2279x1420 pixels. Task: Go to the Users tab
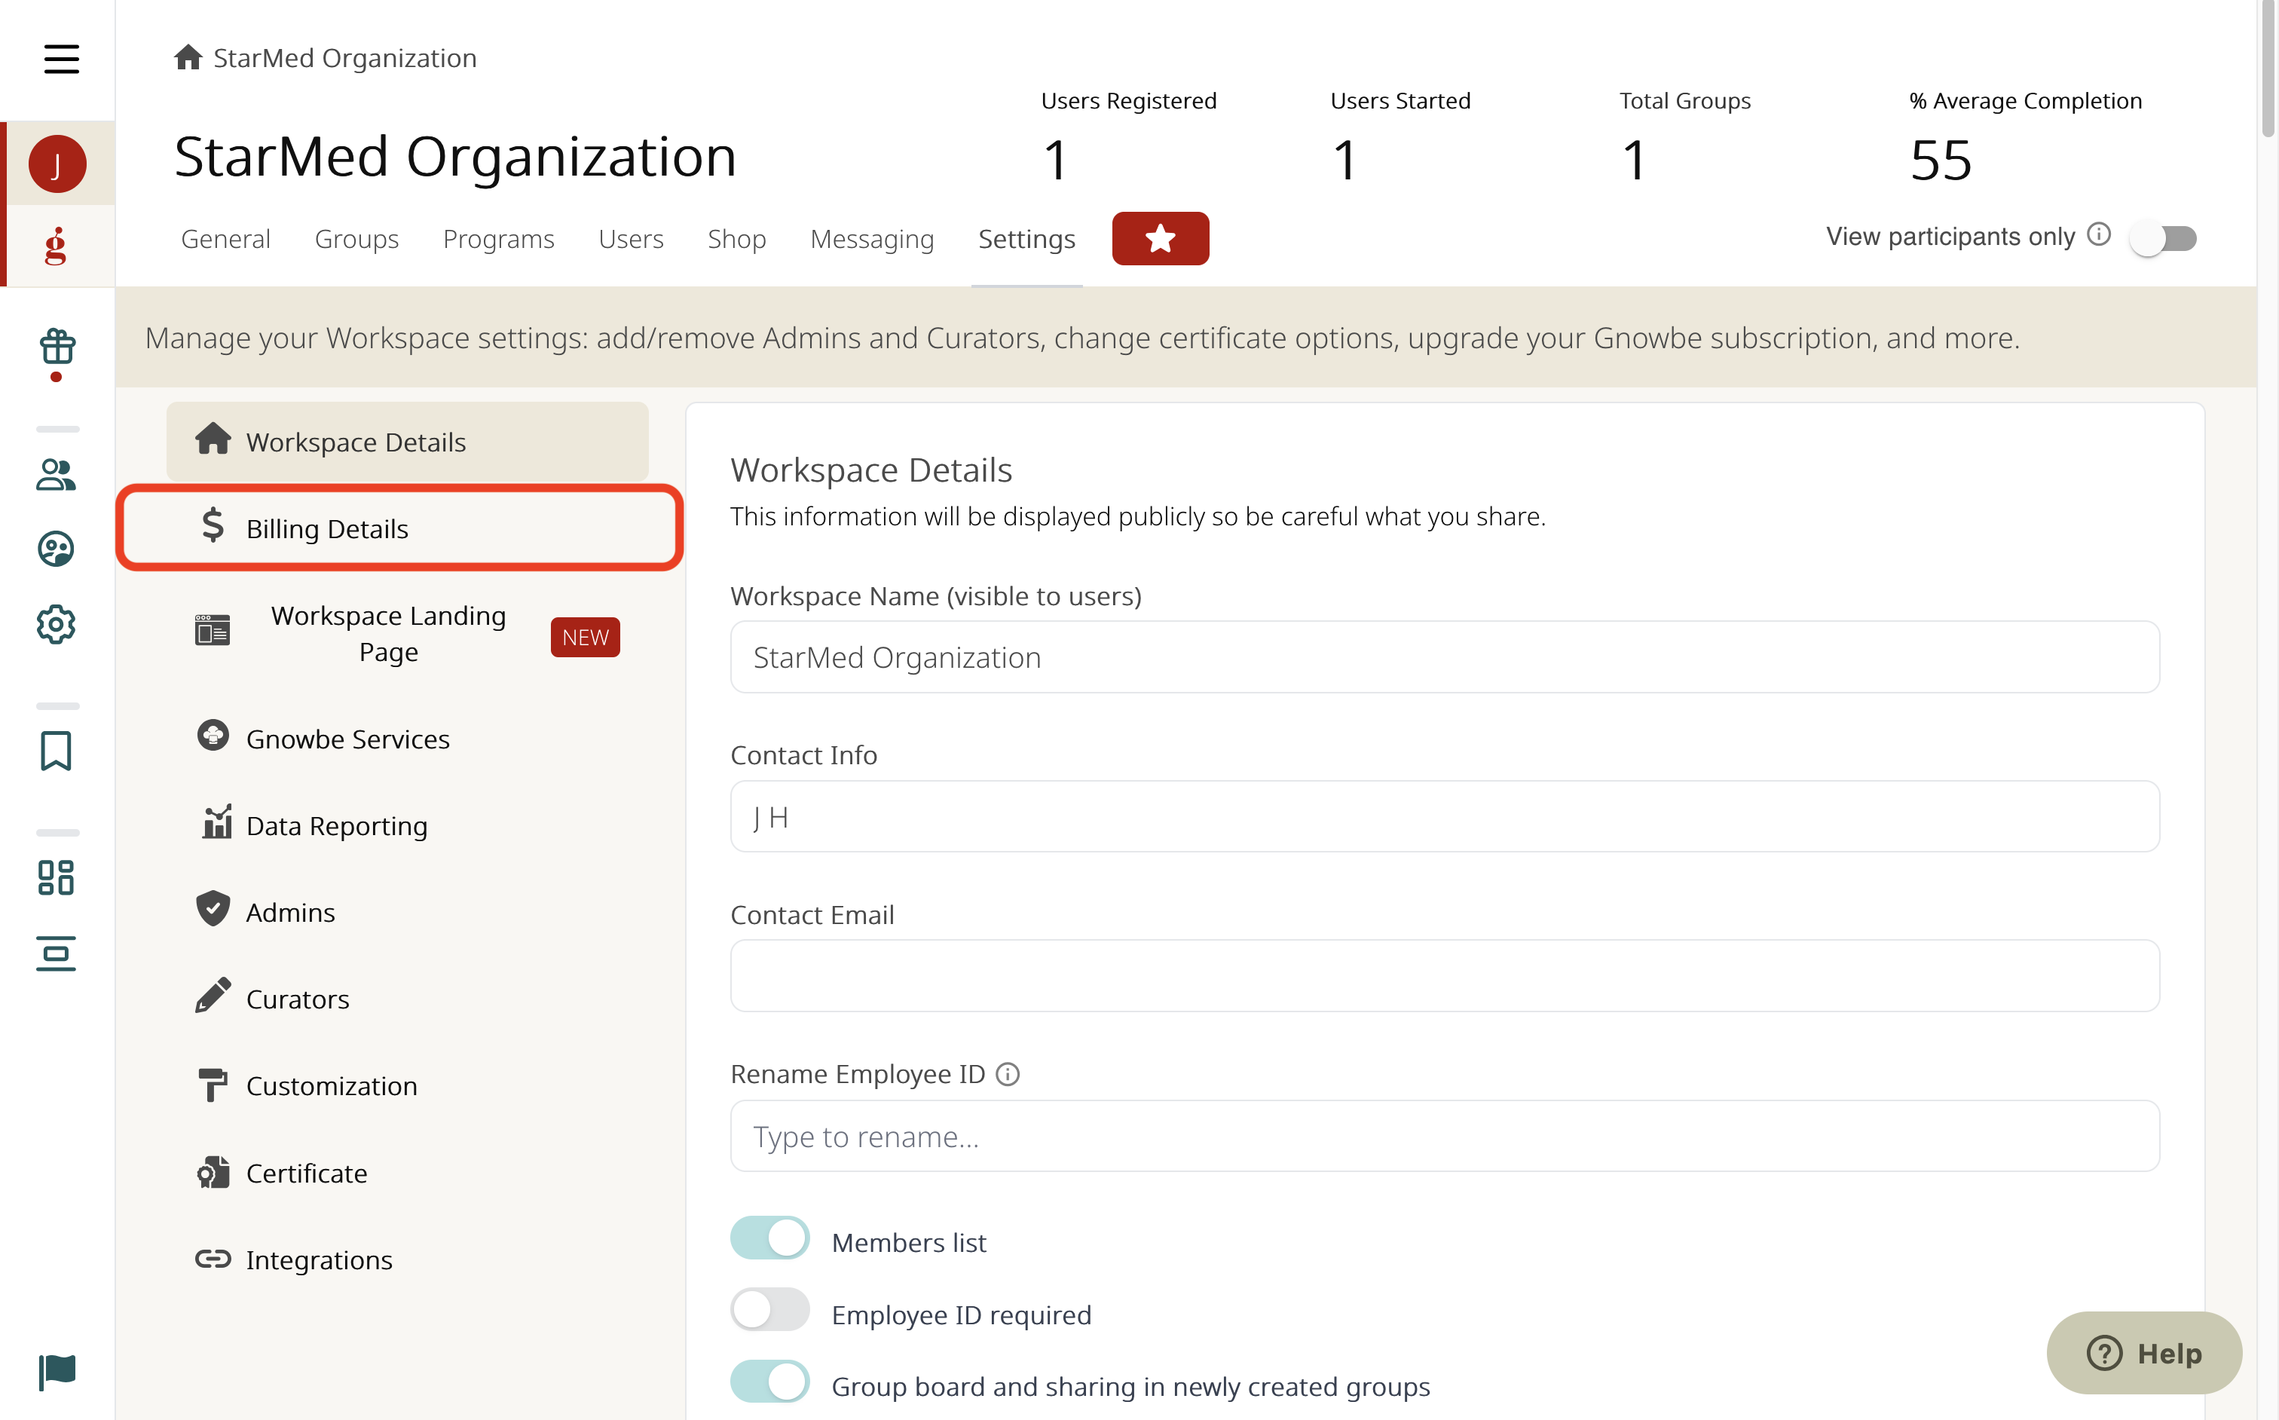coord(631,240)
